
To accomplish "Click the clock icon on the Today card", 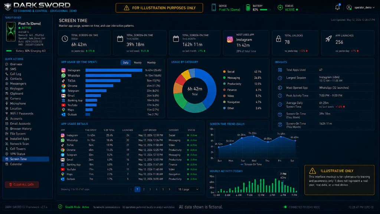I will tap(65, 39).
